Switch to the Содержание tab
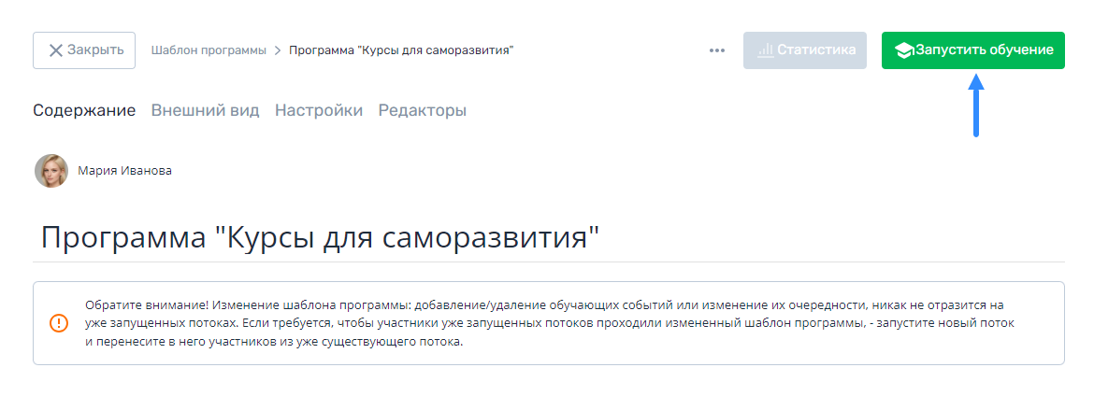 point(84,110)
